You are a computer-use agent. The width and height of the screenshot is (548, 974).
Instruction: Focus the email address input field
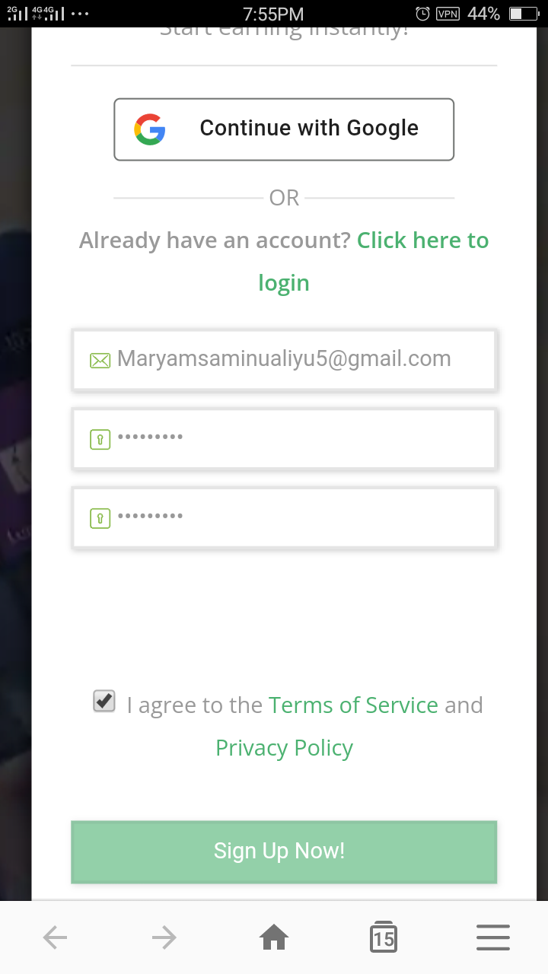[284, 360]
